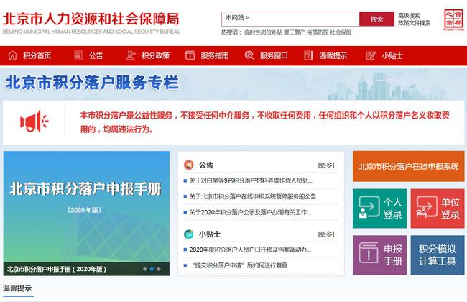Image resolution: width=467 pixels, height=302 pixels.
Task: Open the 积分首页 menu item
Action: (x=37, y=55)
